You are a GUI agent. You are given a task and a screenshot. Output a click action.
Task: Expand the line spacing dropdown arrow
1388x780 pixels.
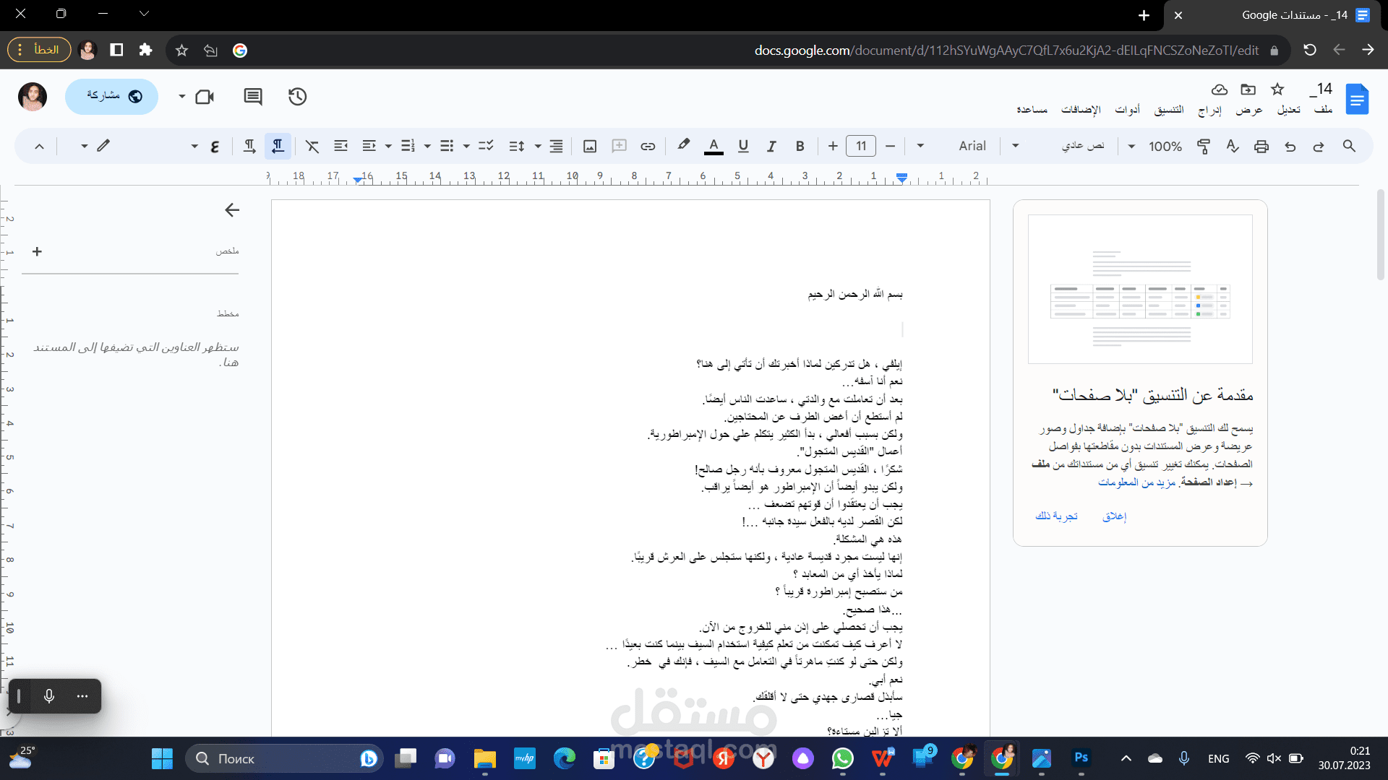point(538,147)
